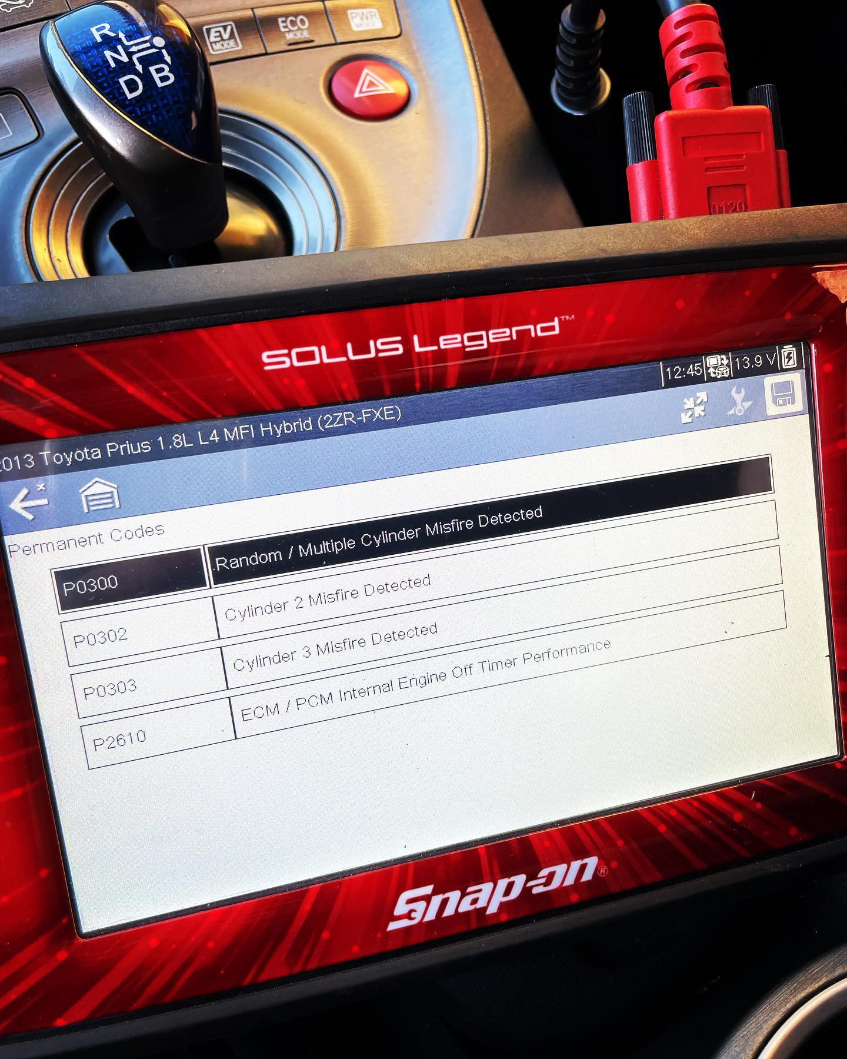The width and height of the screenshot is (847, 1059).
Task: Go to the home screen icon
Action: 100,495
